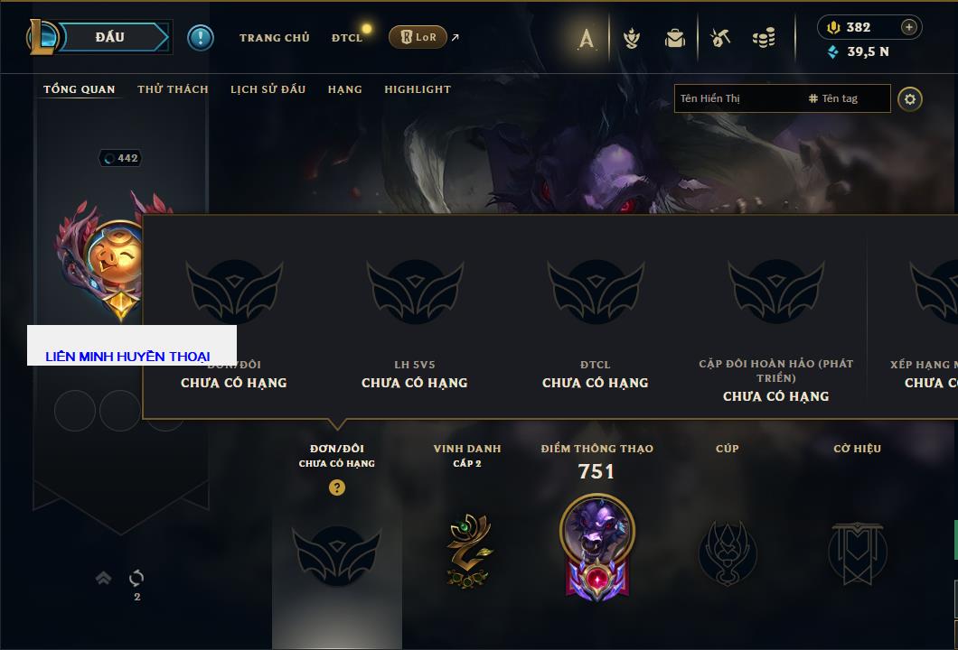Open profile settings gear icon
Image resolution: width=958 pixels, height=650 pixels.
pos(910,99)
